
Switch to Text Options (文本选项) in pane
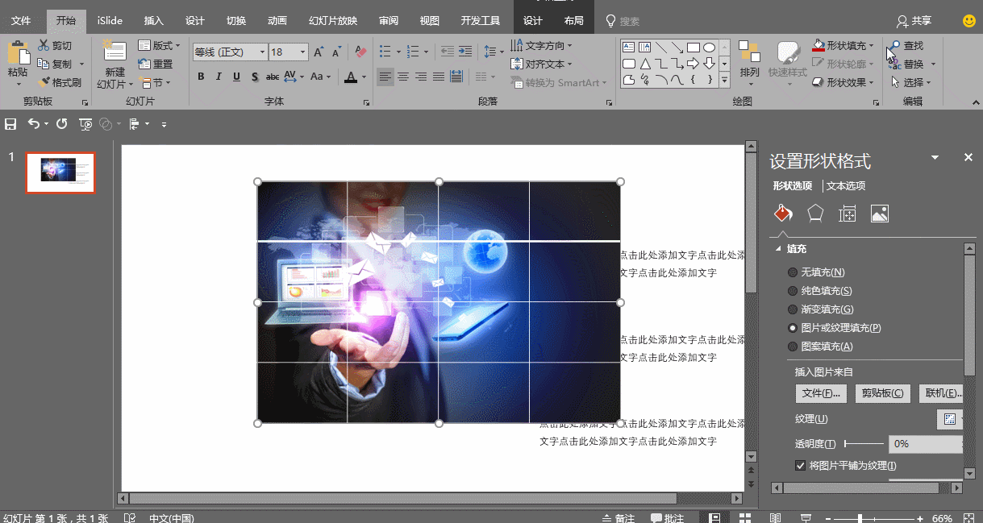[x=846, y=186]
